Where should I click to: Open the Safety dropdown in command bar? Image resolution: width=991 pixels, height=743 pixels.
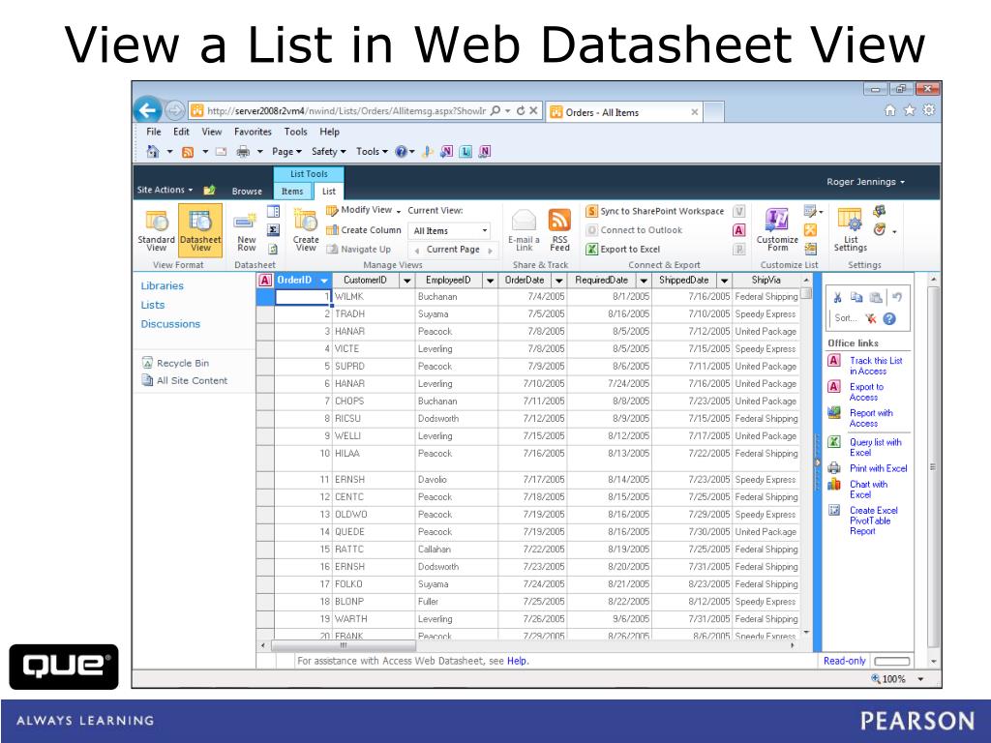pyautogui.click(x=329, y=152)
